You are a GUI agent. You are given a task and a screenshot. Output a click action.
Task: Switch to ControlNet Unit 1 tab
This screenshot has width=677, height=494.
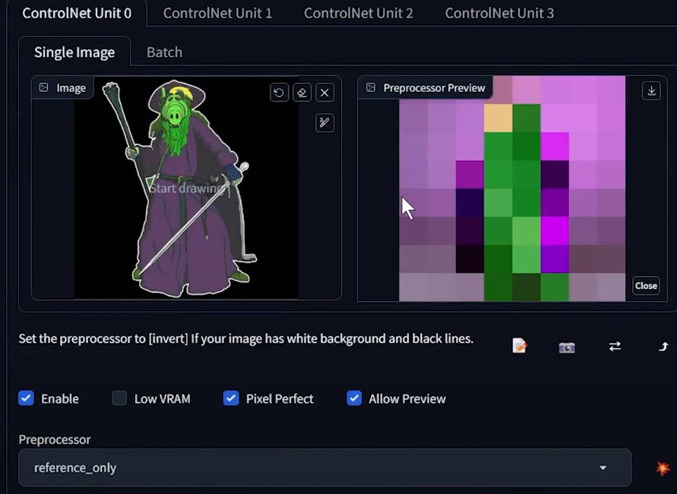217,13
